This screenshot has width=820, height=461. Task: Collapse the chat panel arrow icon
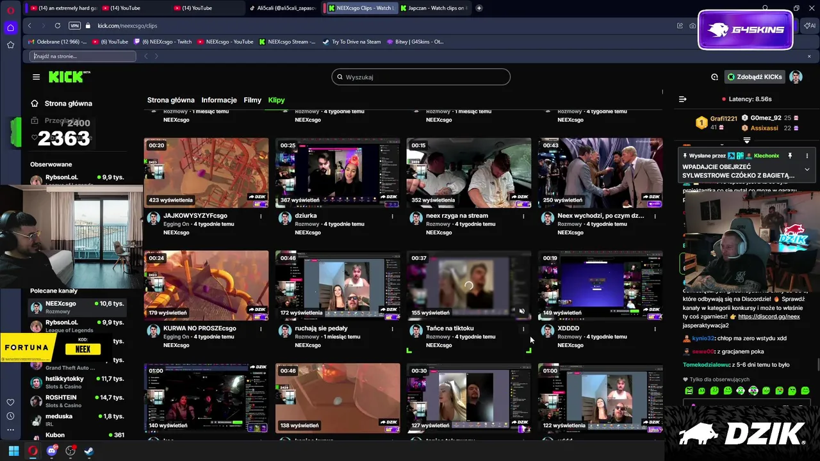click(682, 99)
